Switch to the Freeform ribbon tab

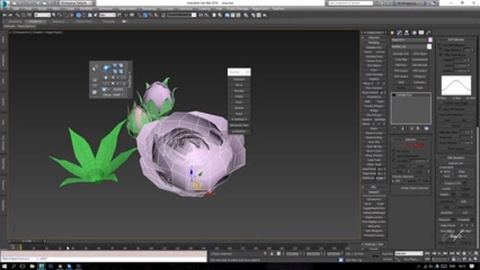(35, 22)
